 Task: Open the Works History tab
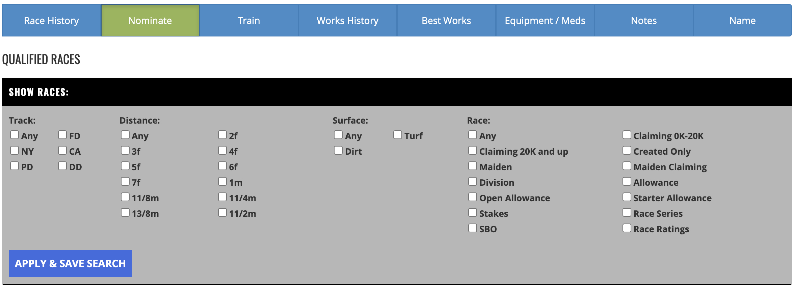pyautogui.click(x=347, y=21)
